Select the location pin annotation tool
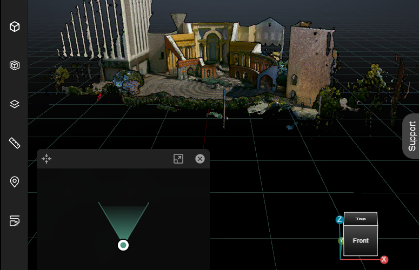 15,182
